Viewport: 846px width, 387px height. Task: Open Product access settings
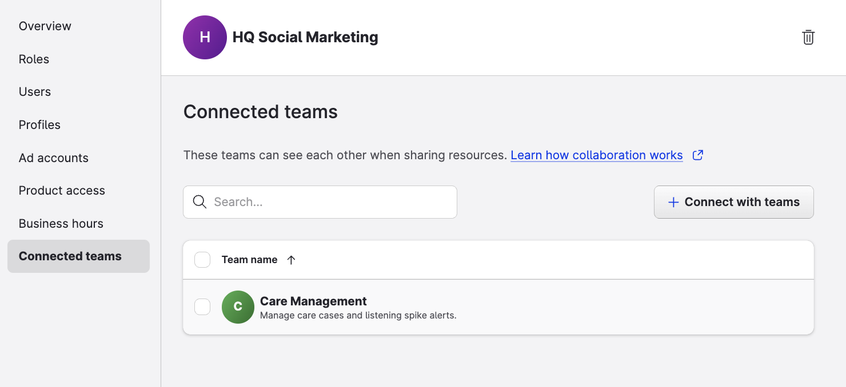(62, 191)
